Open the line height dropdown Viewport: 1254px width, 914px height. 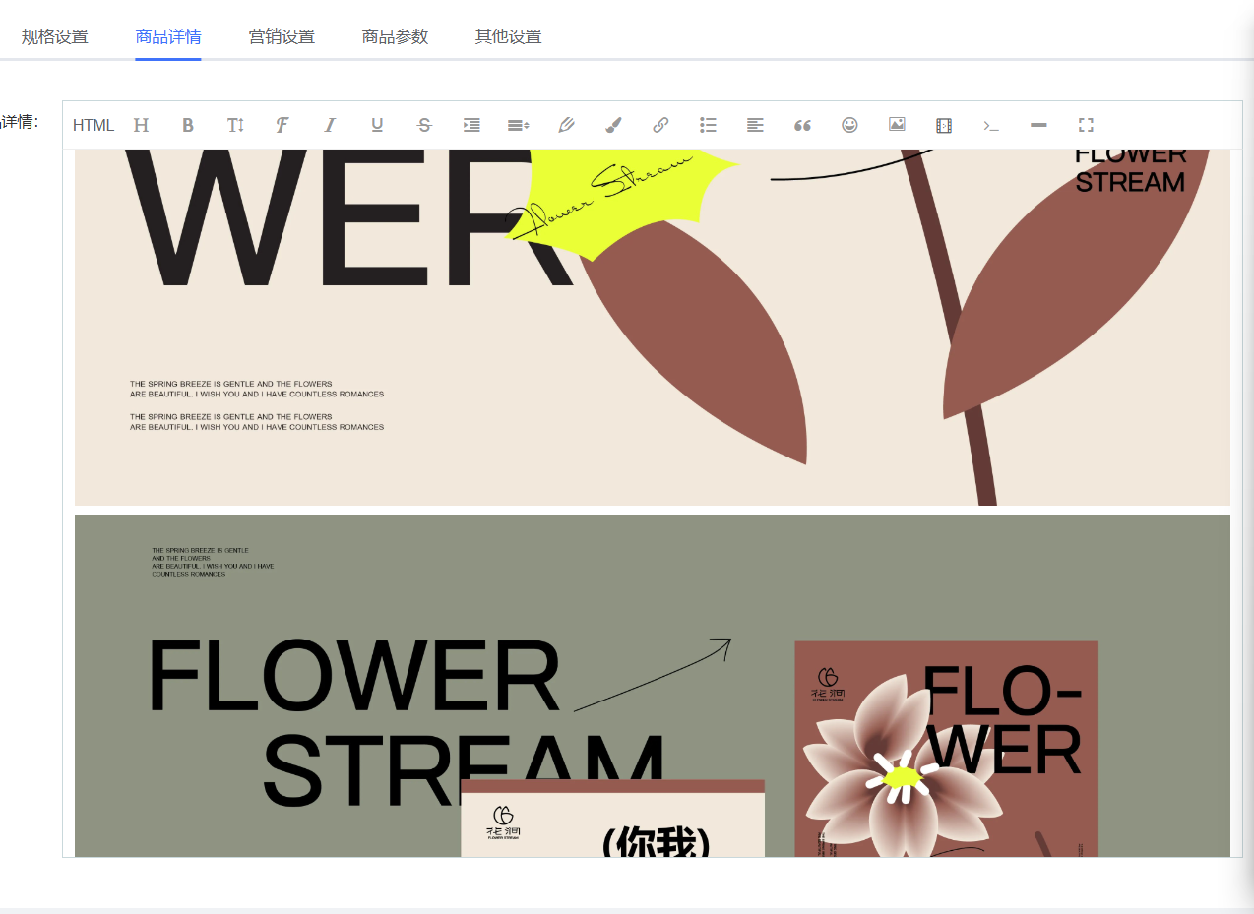point(519,125)
